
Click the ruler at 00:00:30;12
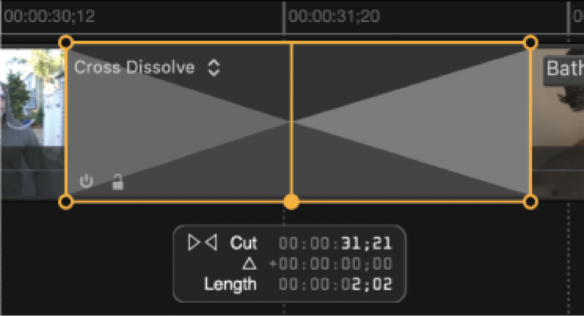[x=49, y=16]
